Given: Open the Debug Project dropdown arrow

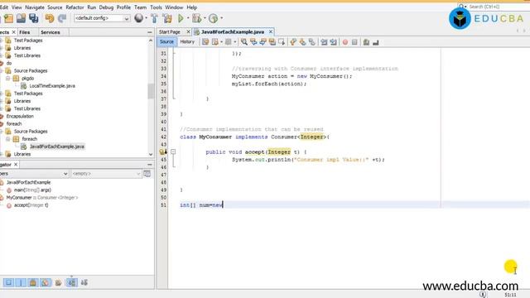Looking at the screenshot, I should (x=205, y=18).
